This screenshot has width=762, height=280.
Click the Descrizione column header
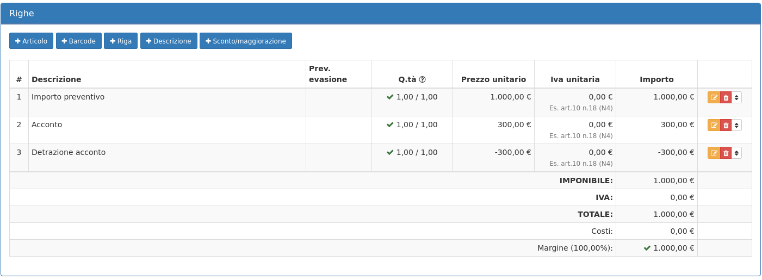57,79
